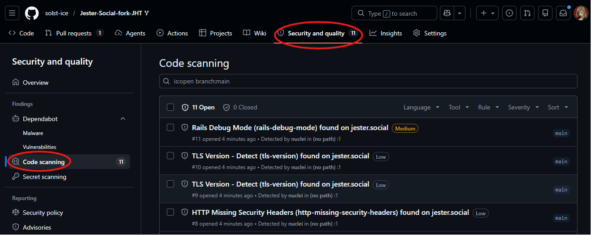
Task: Open the Sort dropdown
Action: [558, 107]
